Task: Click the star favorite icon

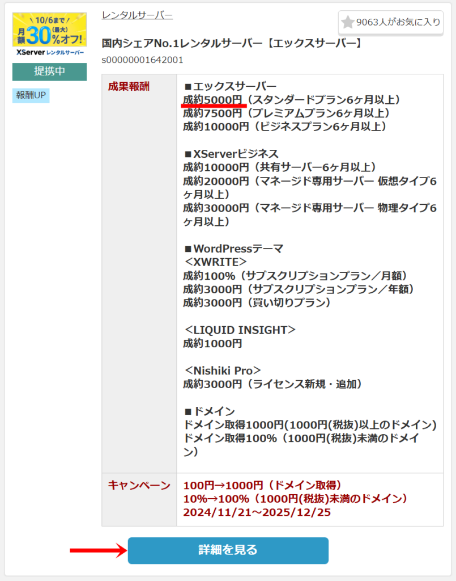Action: (347, 22)
